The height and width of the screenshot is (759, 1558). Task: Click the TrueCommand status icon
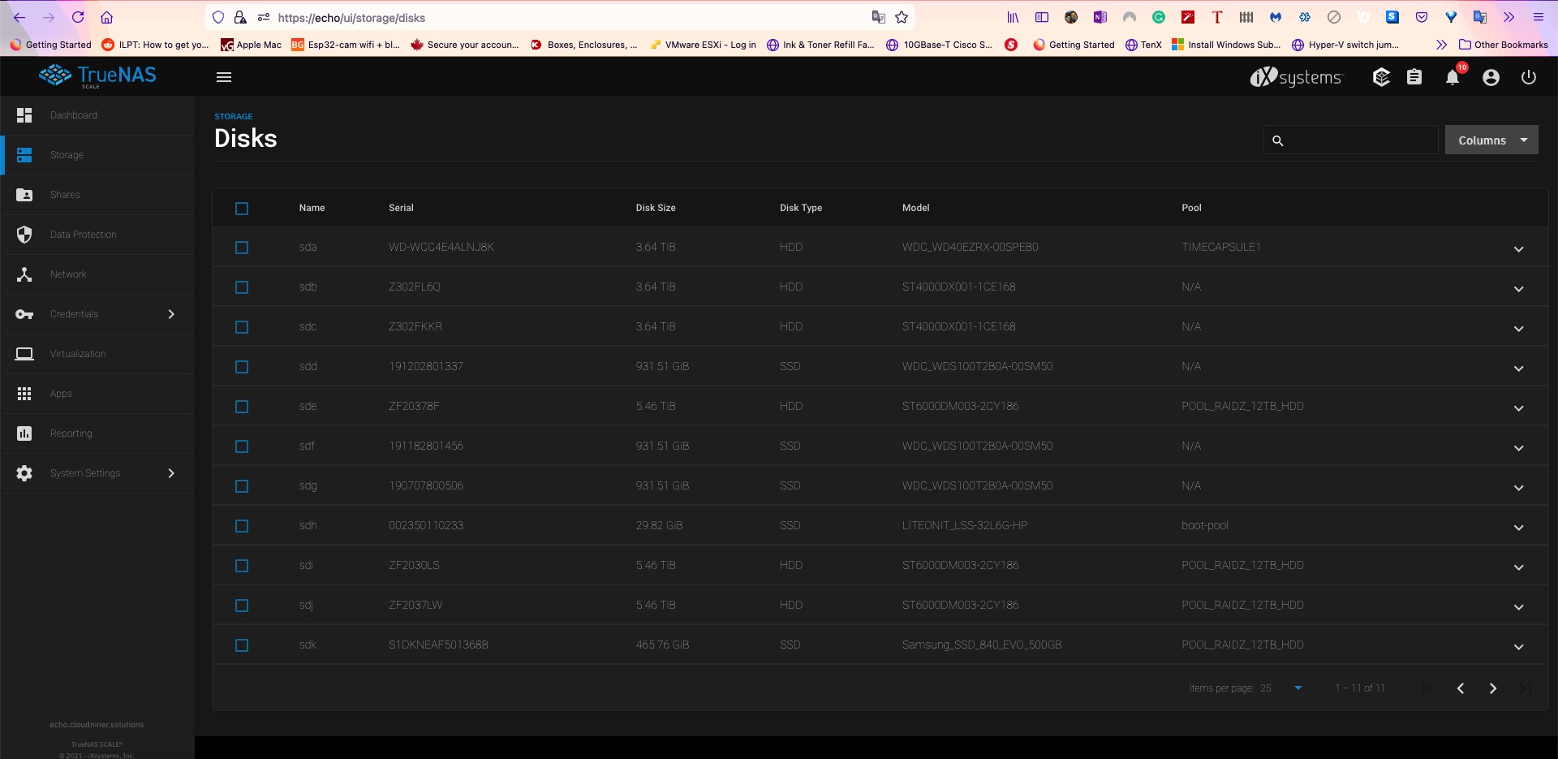1381,77
